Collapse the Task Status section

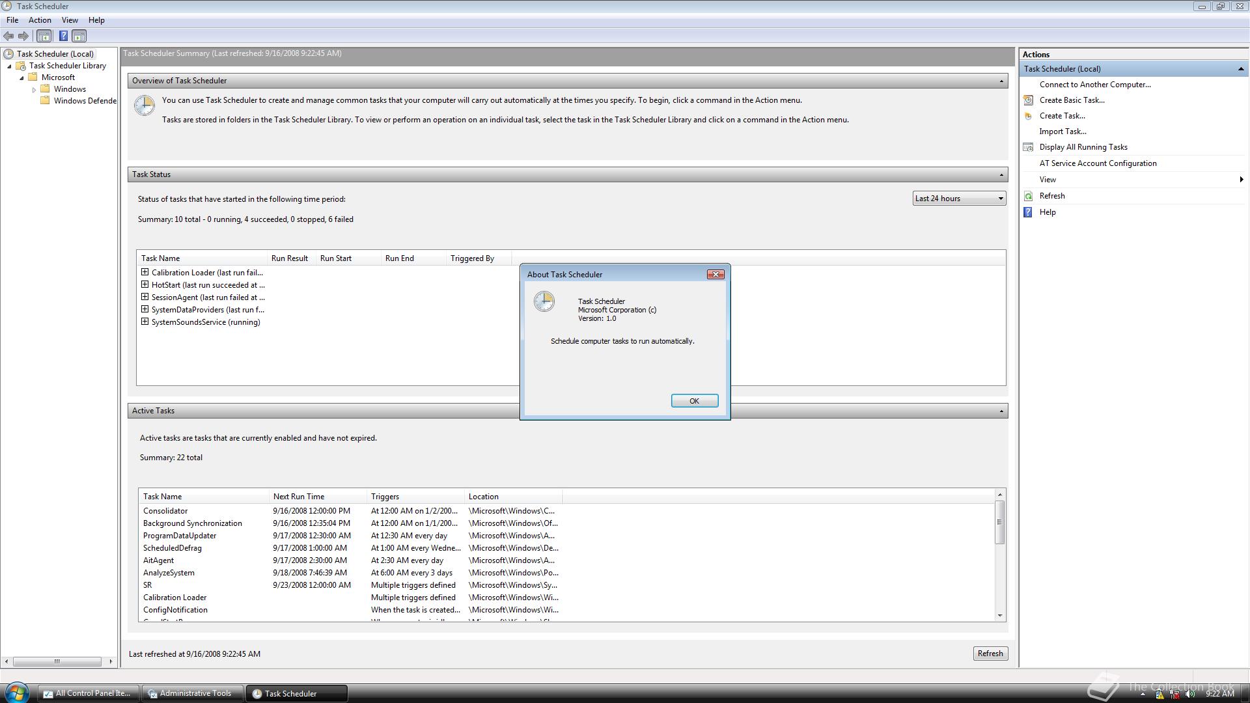[x=1001, y=175]
